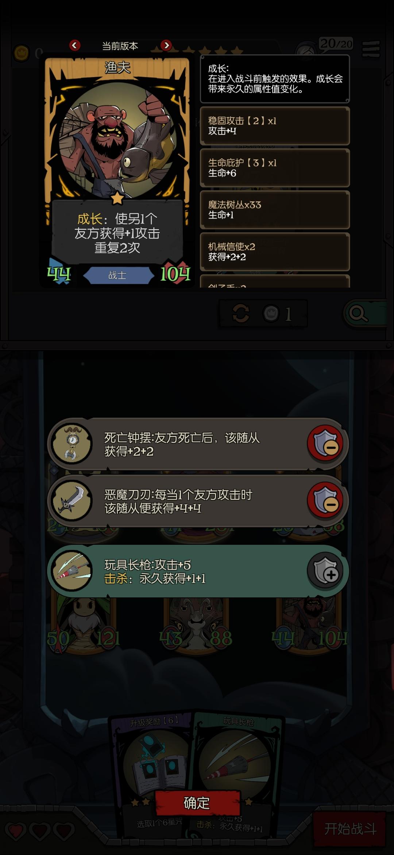The width and height of the screenshot is (394, 855).
Task: Equip Toy Spear using its shield plus button
Action: 325,570
